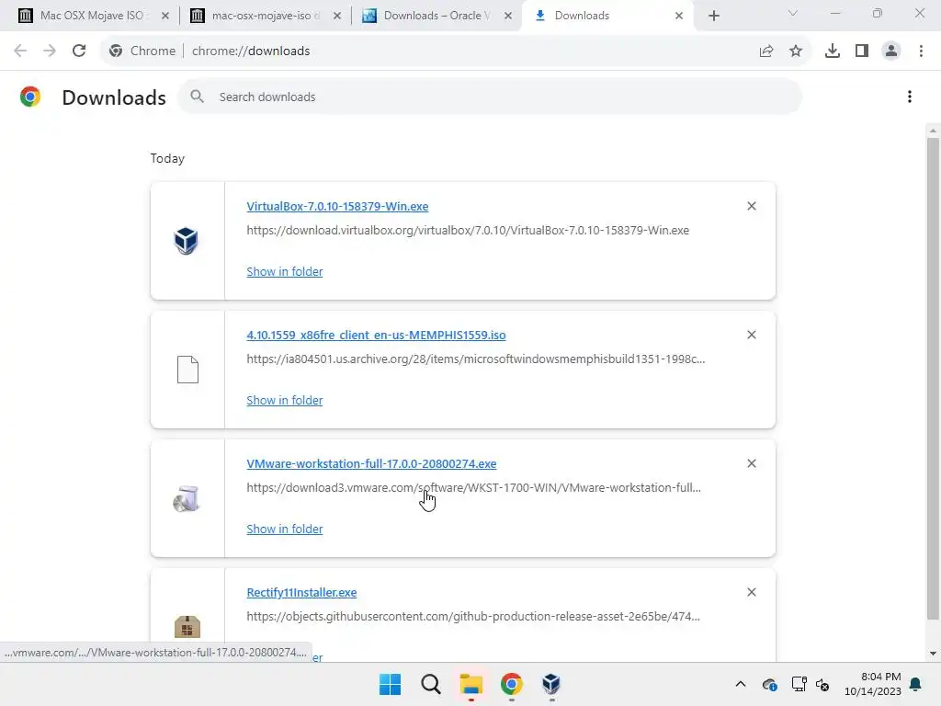This screenshot has height=706, width=941.
Task: Switch to mac-osx-mojave-iso tab
Action: click(x=263, y=16)
